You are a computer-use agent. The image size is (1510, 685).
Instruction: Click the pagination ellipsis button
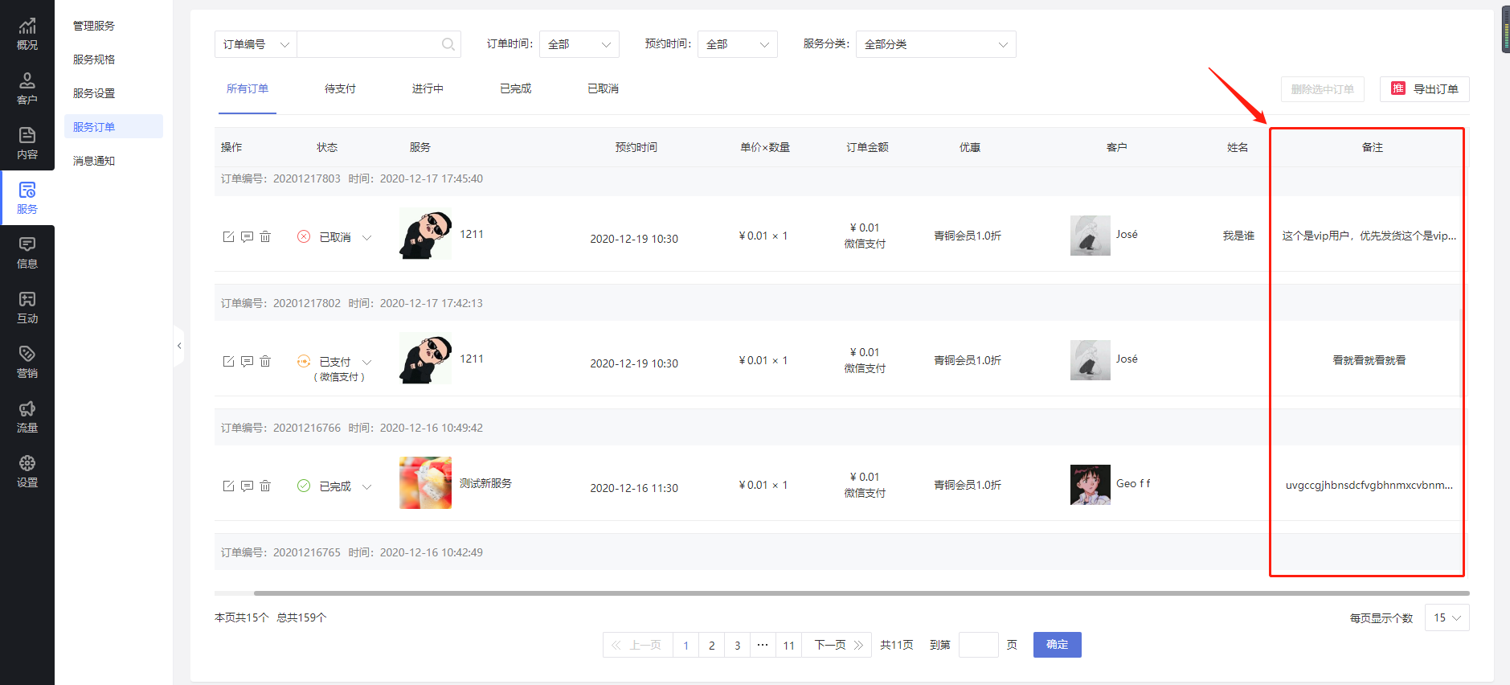pos(763,645)
